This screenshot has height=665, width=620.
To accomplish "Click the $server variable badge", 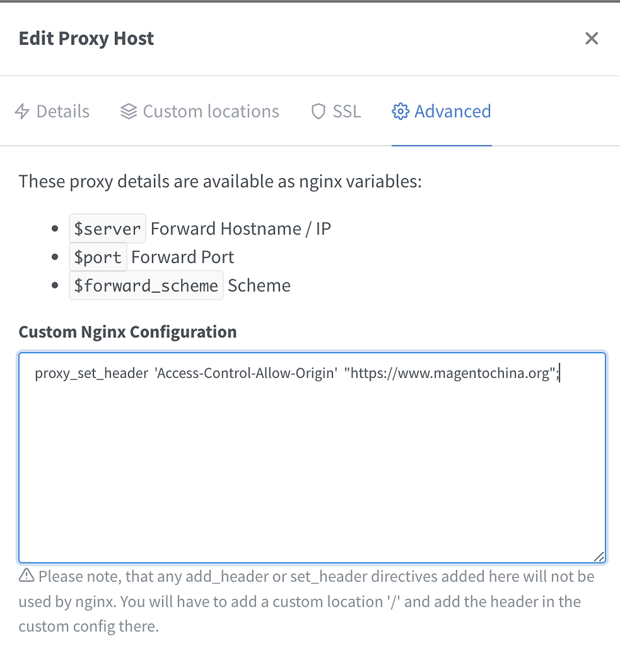I will click(x=107, y=228).
